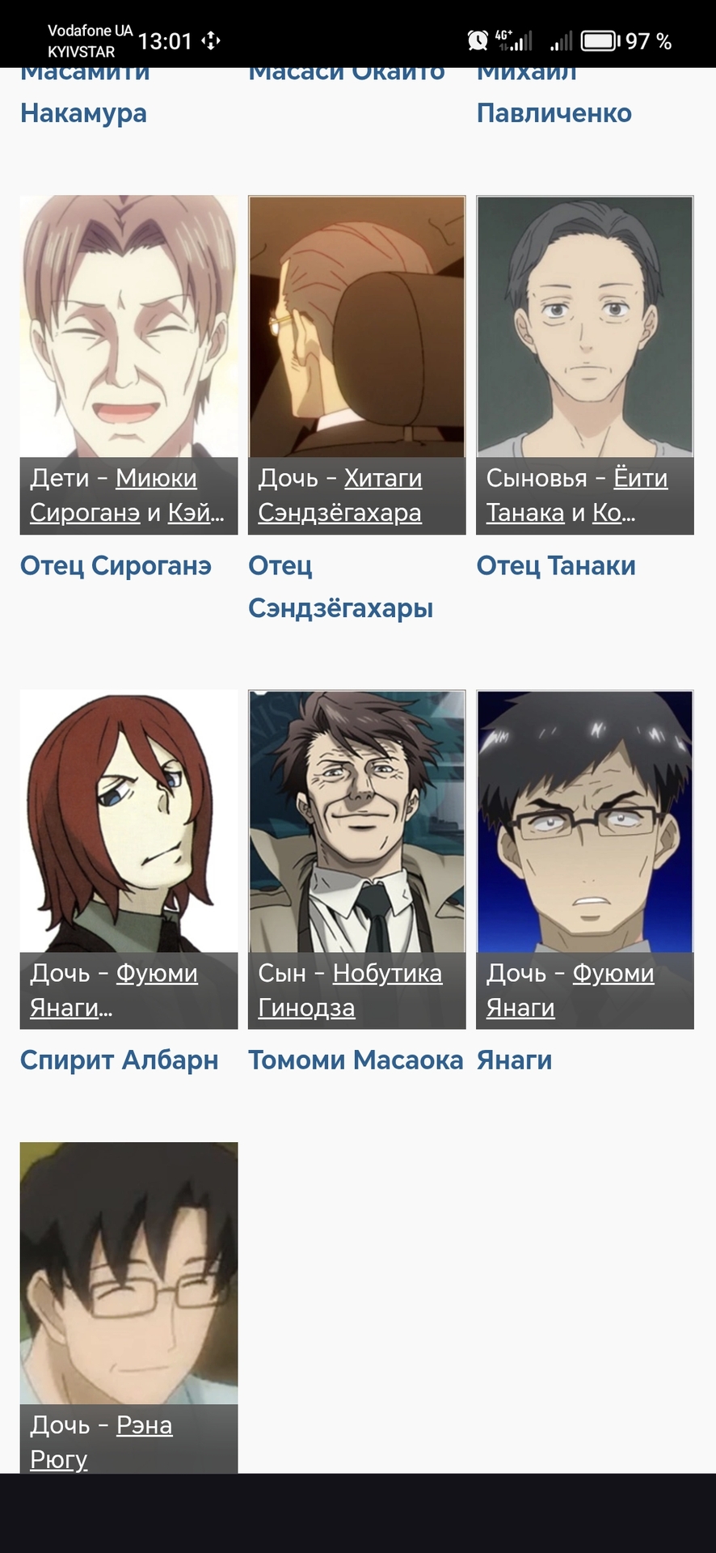Open Отец Сэндзёгахары character image
Screen dimensions: 716x1553
[x=356, y=327]
